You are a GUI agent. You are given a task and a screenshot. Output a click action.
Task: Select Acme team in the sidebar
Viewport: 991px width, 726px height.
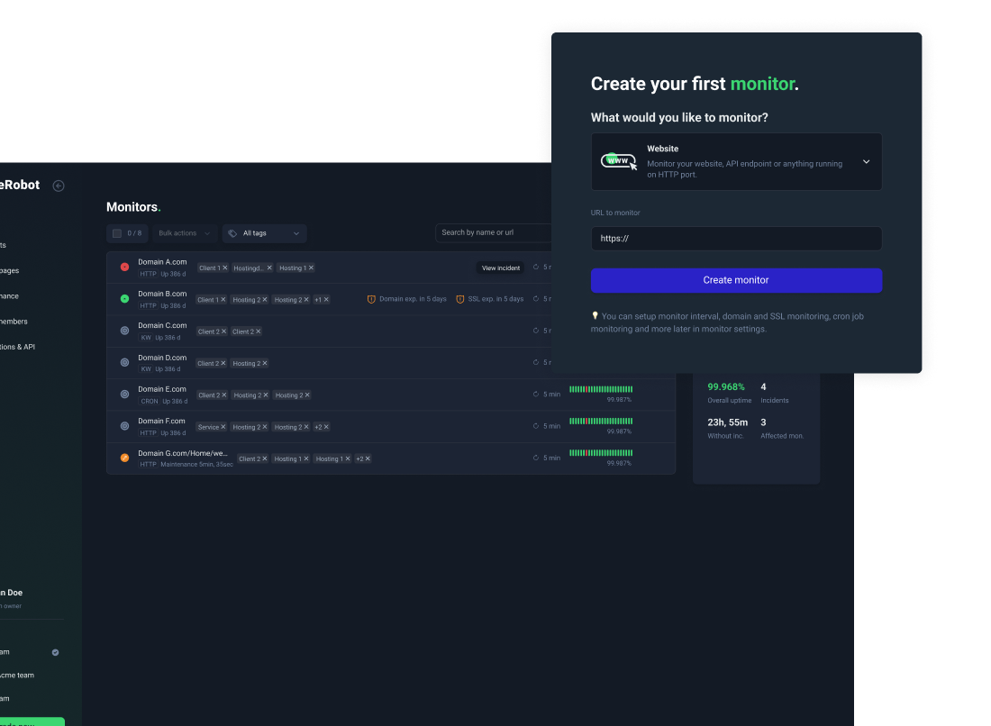pyautogui.click(x=16, y=675)
